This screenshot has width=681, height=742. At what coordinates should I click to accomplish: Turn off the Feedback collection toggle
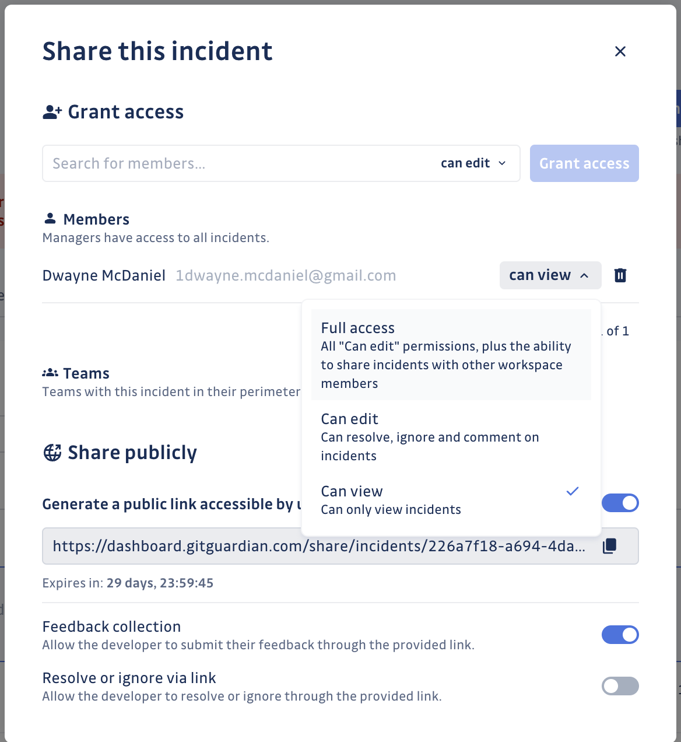pos(620,635)
